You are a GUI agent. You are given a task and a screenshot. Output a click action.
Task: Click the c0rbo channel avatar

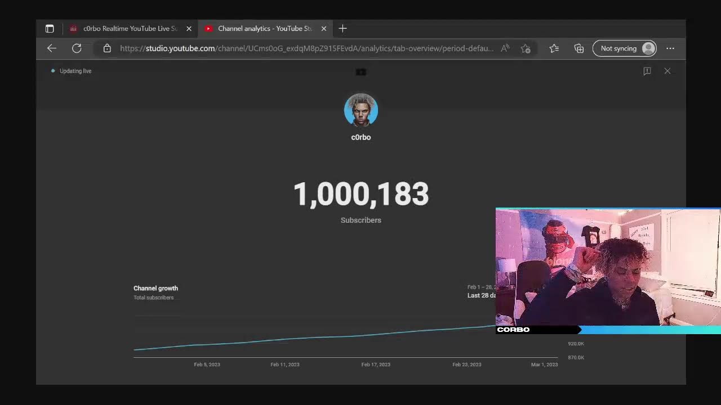click(x=361, y=110)
